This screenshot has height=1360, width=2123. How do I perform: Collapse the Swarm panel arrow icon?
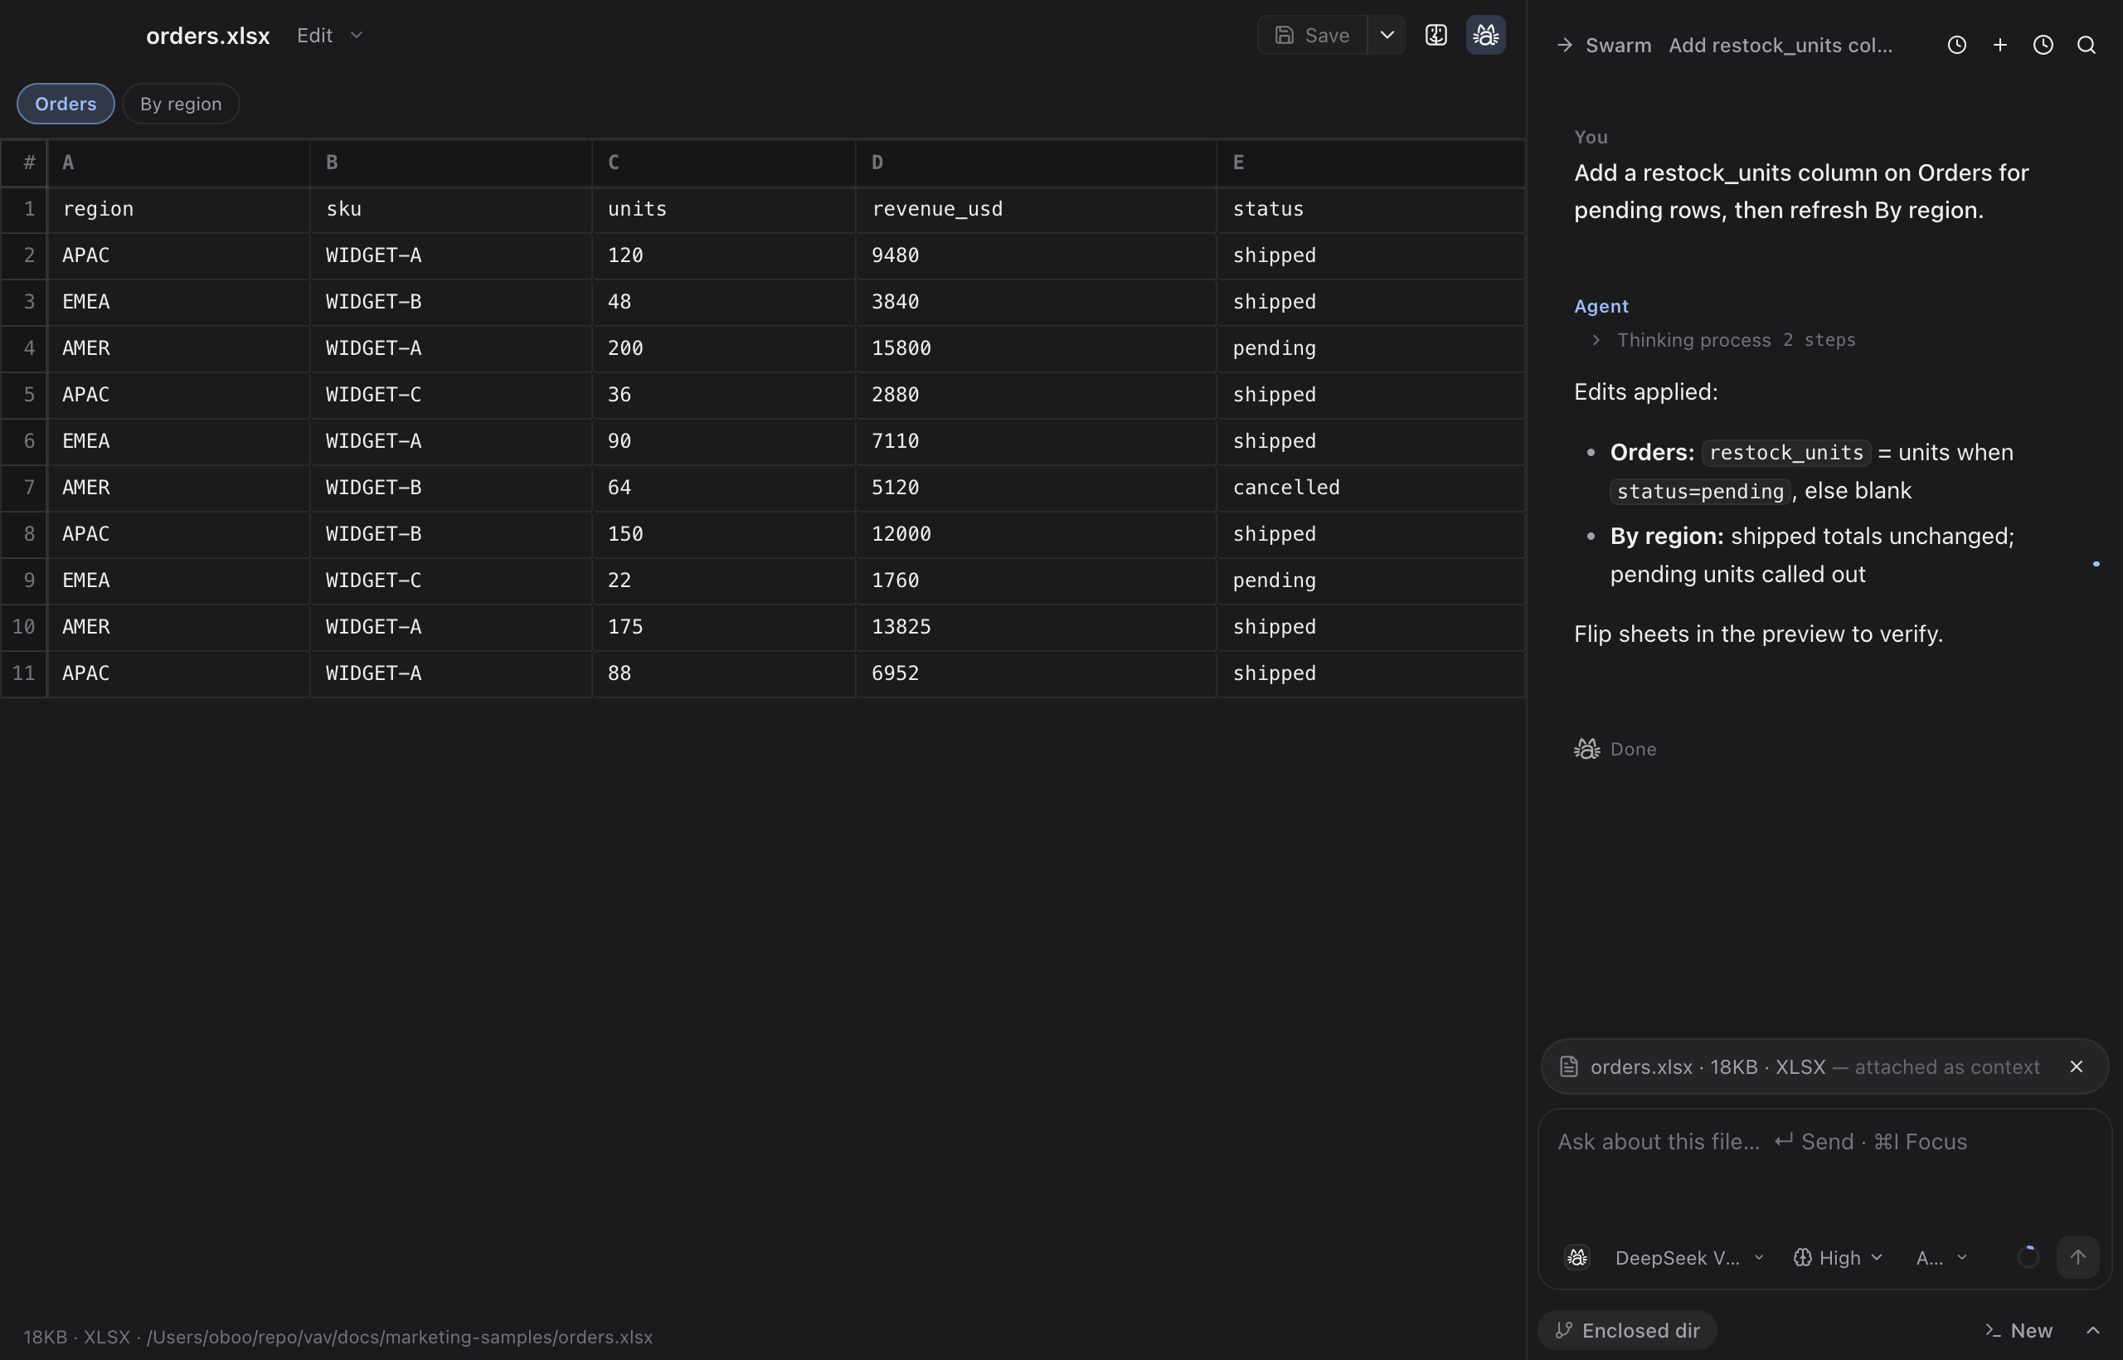pyautogui.click(x=1564, y=45)
